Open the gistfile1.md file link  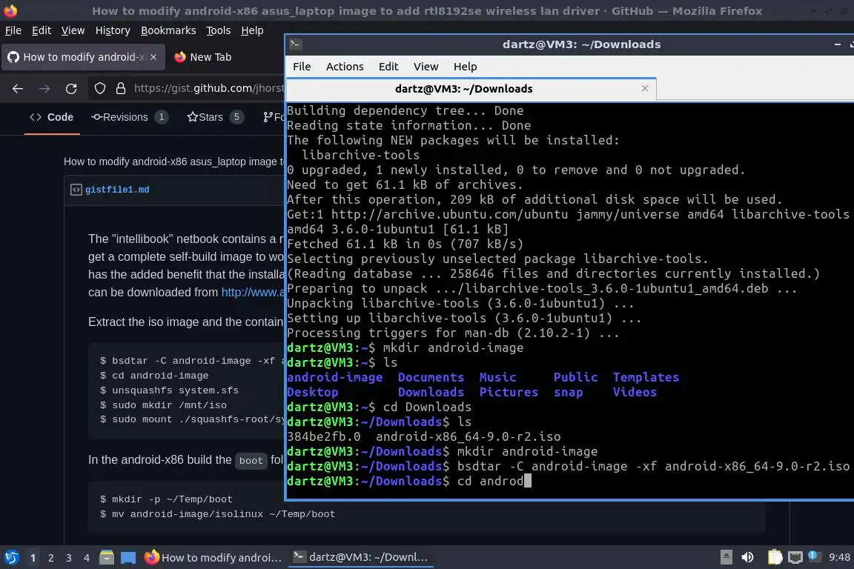[x=117, y=190]
